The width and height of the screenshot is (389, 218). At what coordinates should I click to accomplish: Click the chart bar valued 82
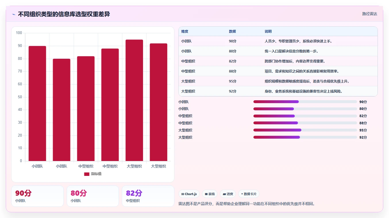[x=86, y=109]
